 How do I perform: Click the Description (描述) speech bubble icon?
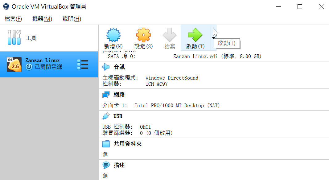106,165
